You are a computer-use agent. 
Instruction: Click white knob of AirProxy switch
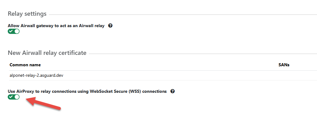17,97
